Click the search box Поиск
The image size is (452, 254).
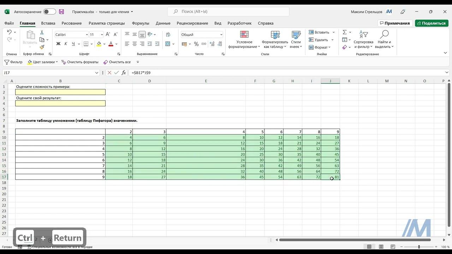click(228, 12)
